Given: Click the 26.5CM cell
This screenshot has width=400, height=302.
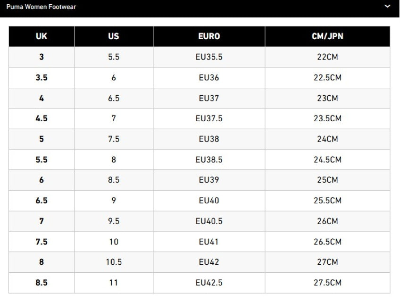Looking at the screenshot, I should coord(327,242).
